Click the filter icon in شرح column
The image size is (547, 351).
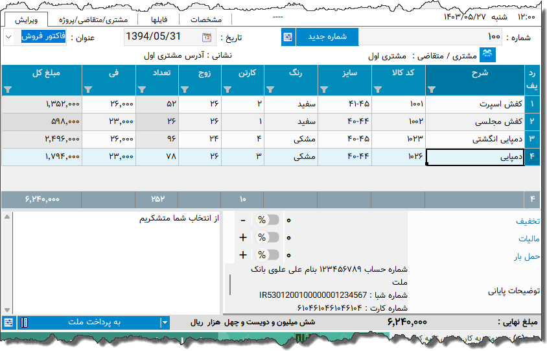click(432, 90)
